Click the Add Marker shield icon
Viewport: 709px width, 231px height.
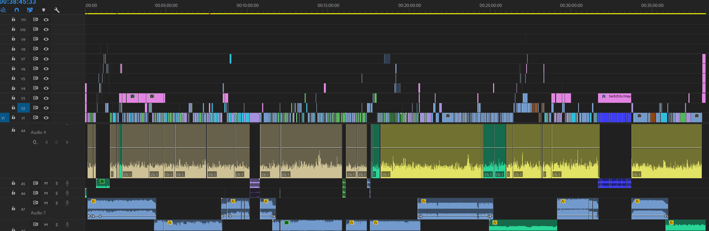[43, 10]
